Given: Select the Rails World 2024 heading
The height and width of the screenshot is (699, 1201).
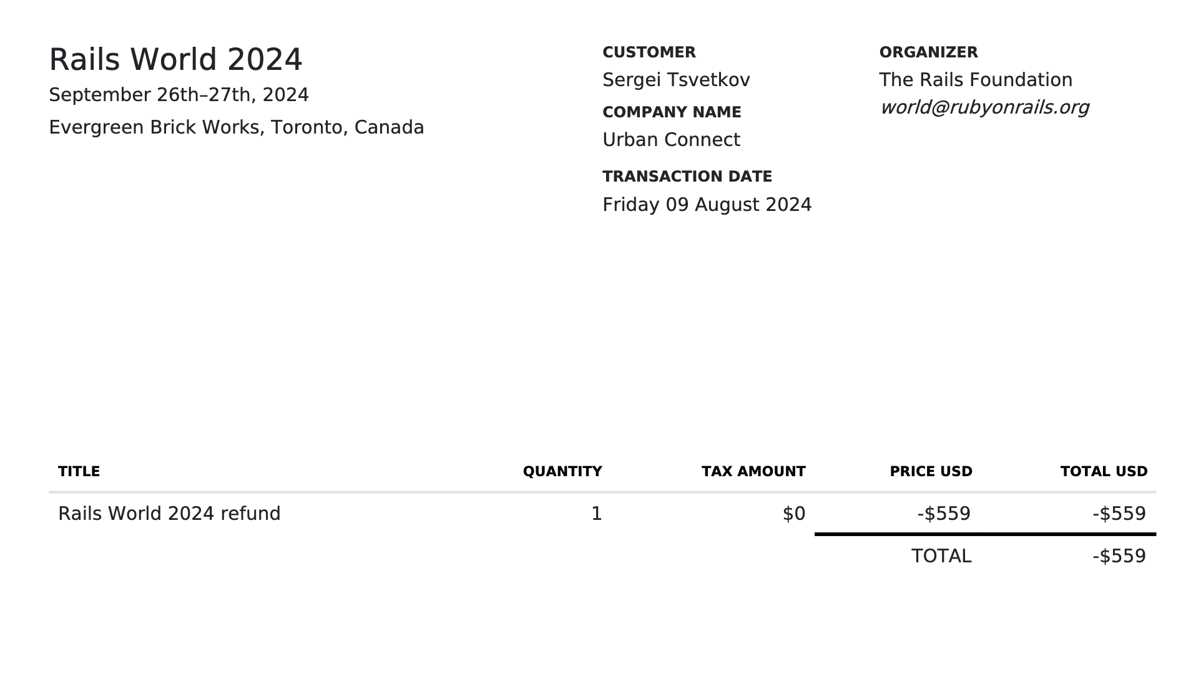Looking at the screenshot, I should (176, 60).
